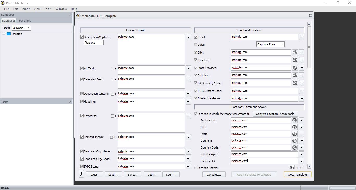Open the File menu
The width and height of the screenshot is (356, 190).
[x=7, y=9]
